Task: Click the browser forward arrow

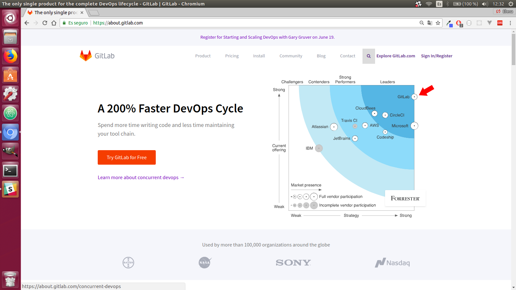Action: (36, 23)
